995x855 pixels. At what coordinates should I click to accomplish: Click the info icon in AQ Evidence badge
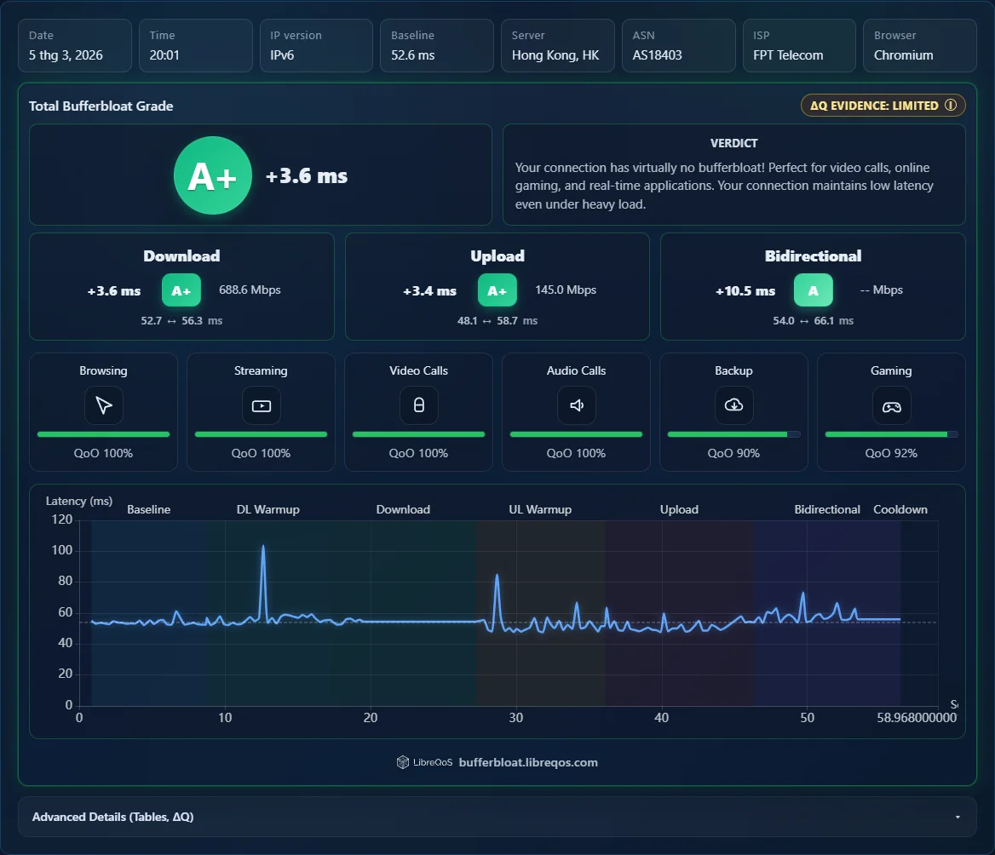(x=951, y=106)
